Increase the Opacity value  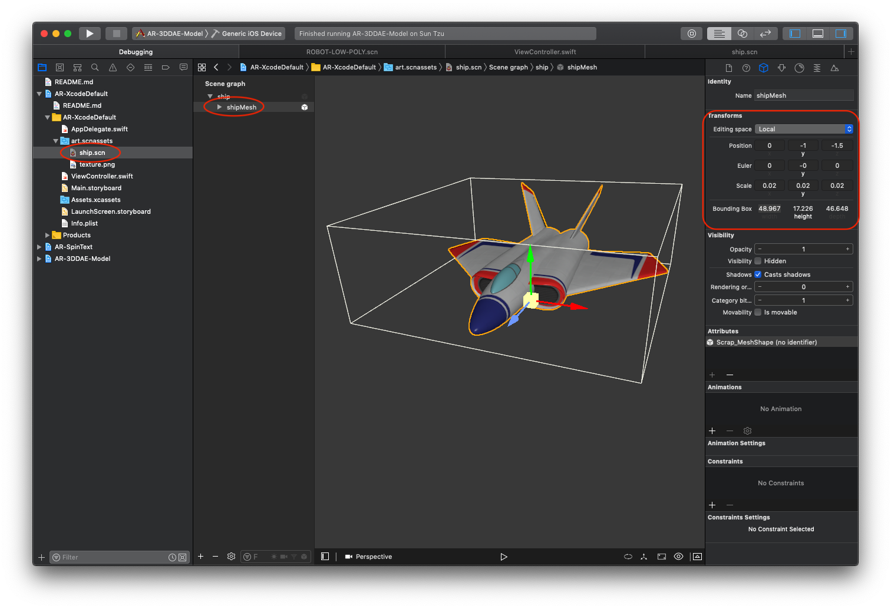pos(847,249)
